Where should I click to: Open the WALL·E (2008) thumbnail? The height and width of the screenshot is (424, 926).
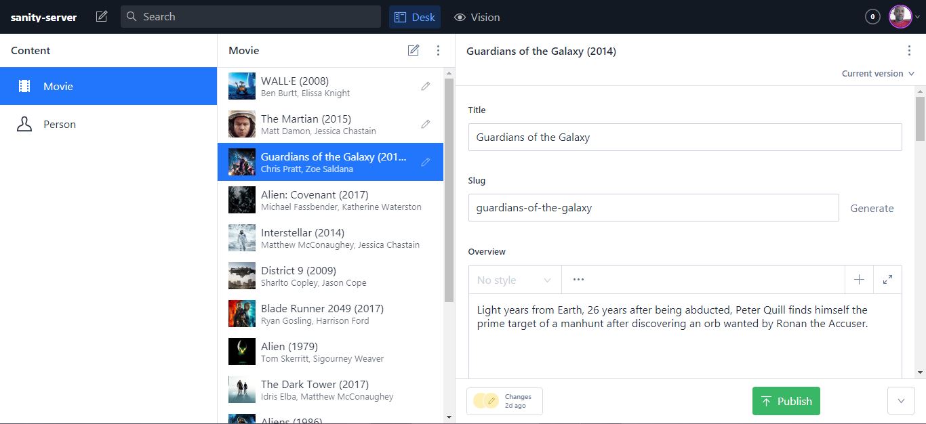click(242, 86)
